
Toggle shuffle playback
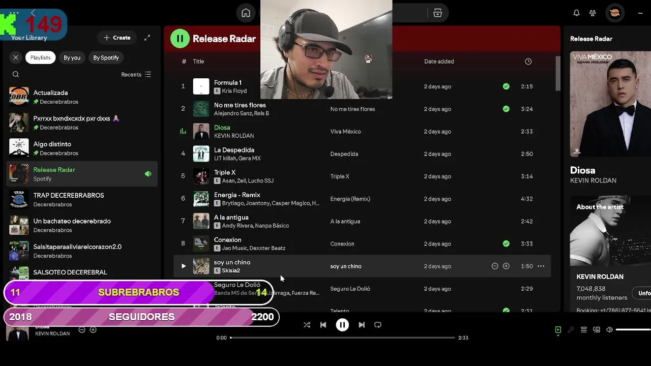coord(307,325)
